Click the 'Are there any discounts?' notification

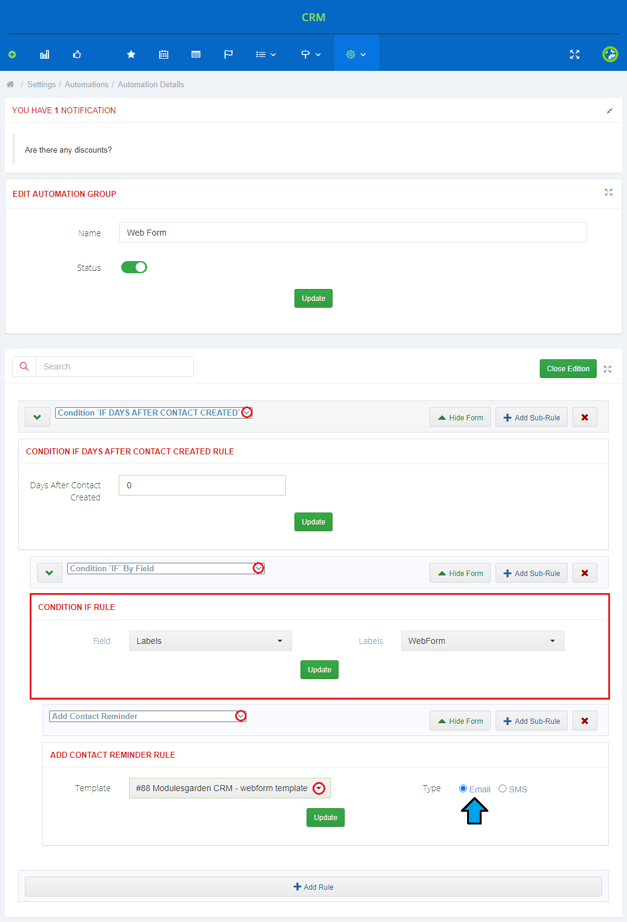coord(68,150)
